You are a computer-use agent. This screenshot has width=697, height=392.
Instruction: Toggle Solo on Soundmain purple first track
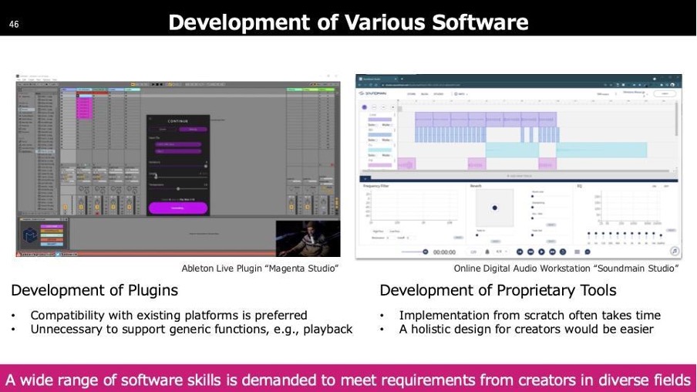point(372,125)
